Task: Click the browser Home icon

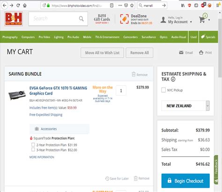Action: 25,6
